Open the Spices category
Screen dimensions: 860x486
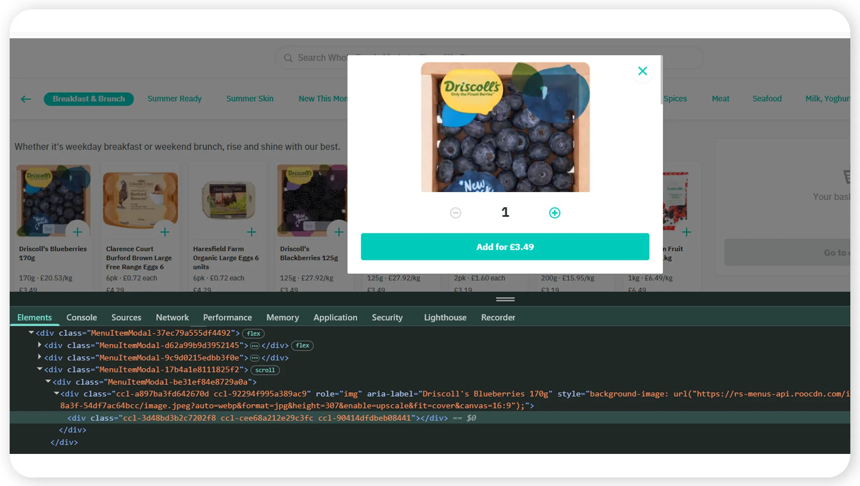675,99
